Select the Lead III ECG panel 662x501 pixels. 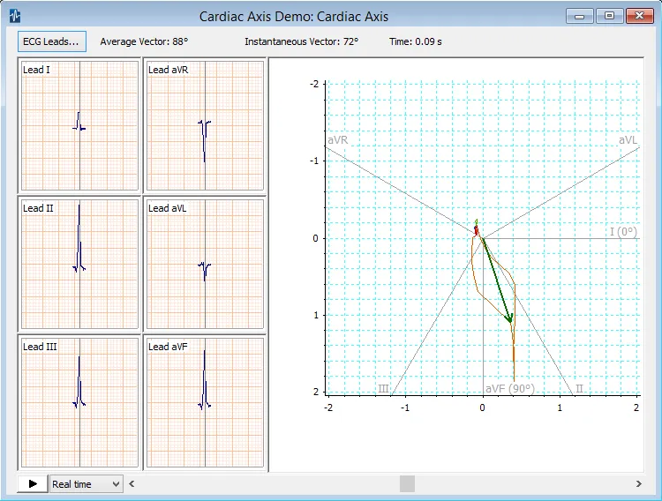point(79,402)
